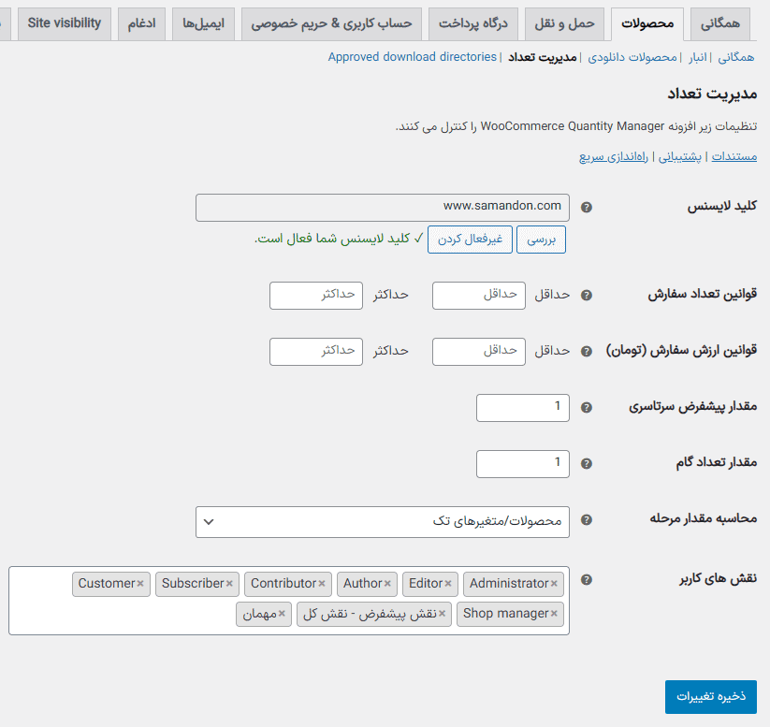The height and width of the screenshot is (727, 770).
Task: Show help tip for محاسبه مقدار مرحله
Action: 586,519
